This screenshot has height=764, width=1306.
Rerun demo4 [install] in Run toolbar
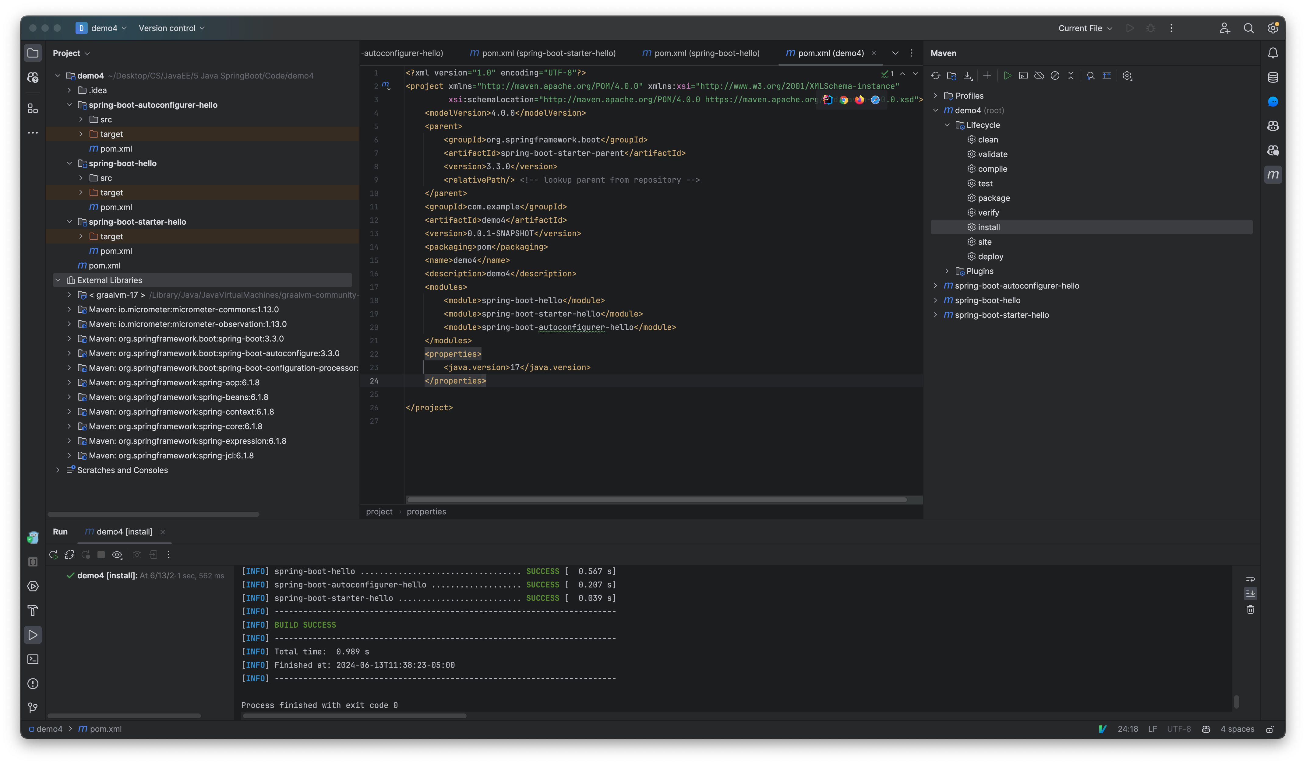[53, 555]
